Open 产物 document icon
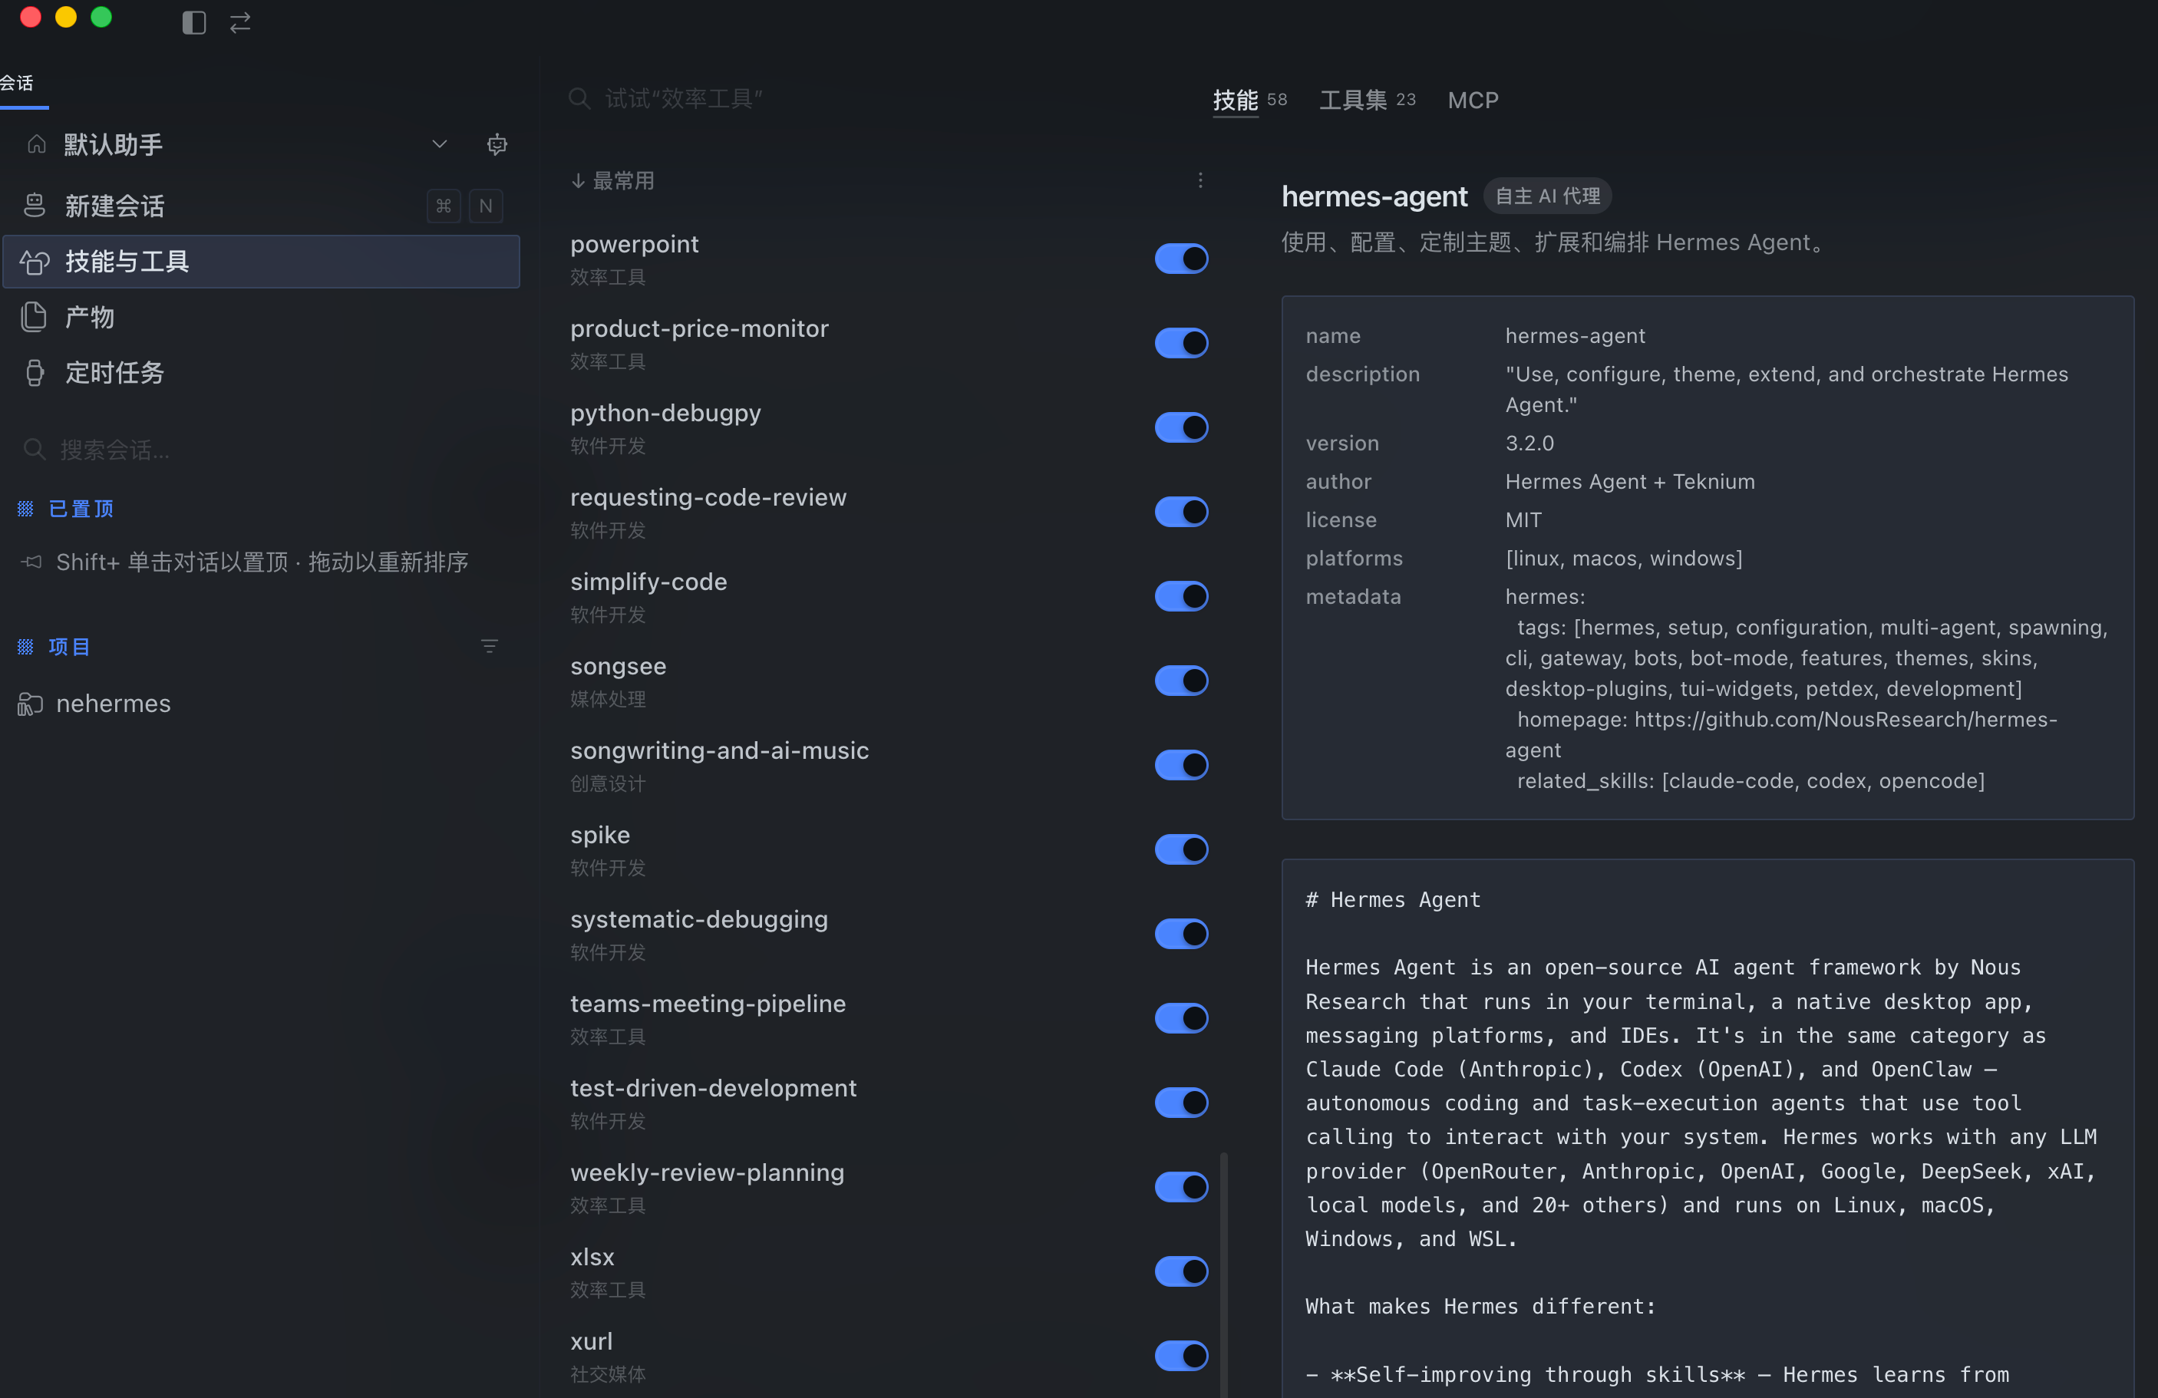The image size is (2158, 1398). [x=35, y=318]
